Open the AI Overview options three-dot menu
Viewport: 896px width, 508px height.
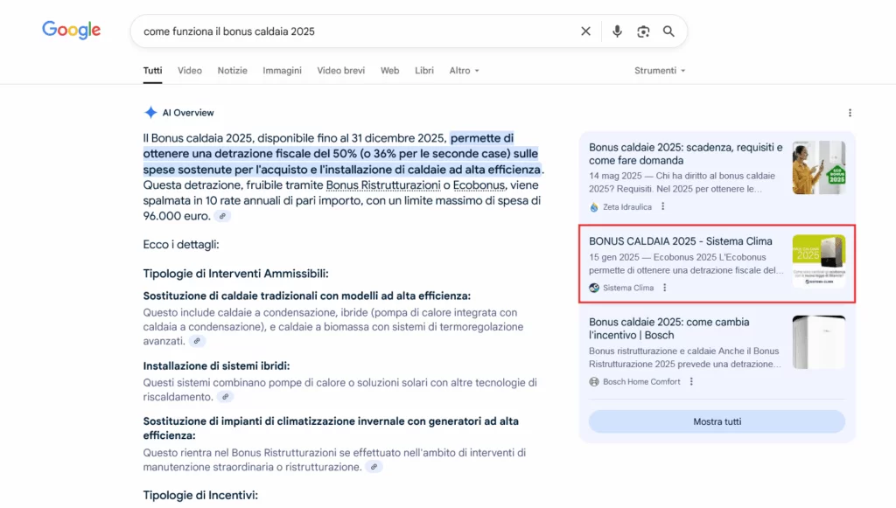point(850,112)
